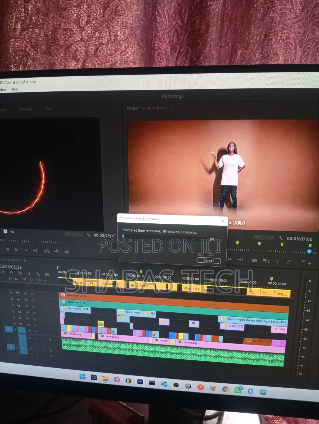Step forward one frame in Source monitor
The image size is (319, 424).
26,250
